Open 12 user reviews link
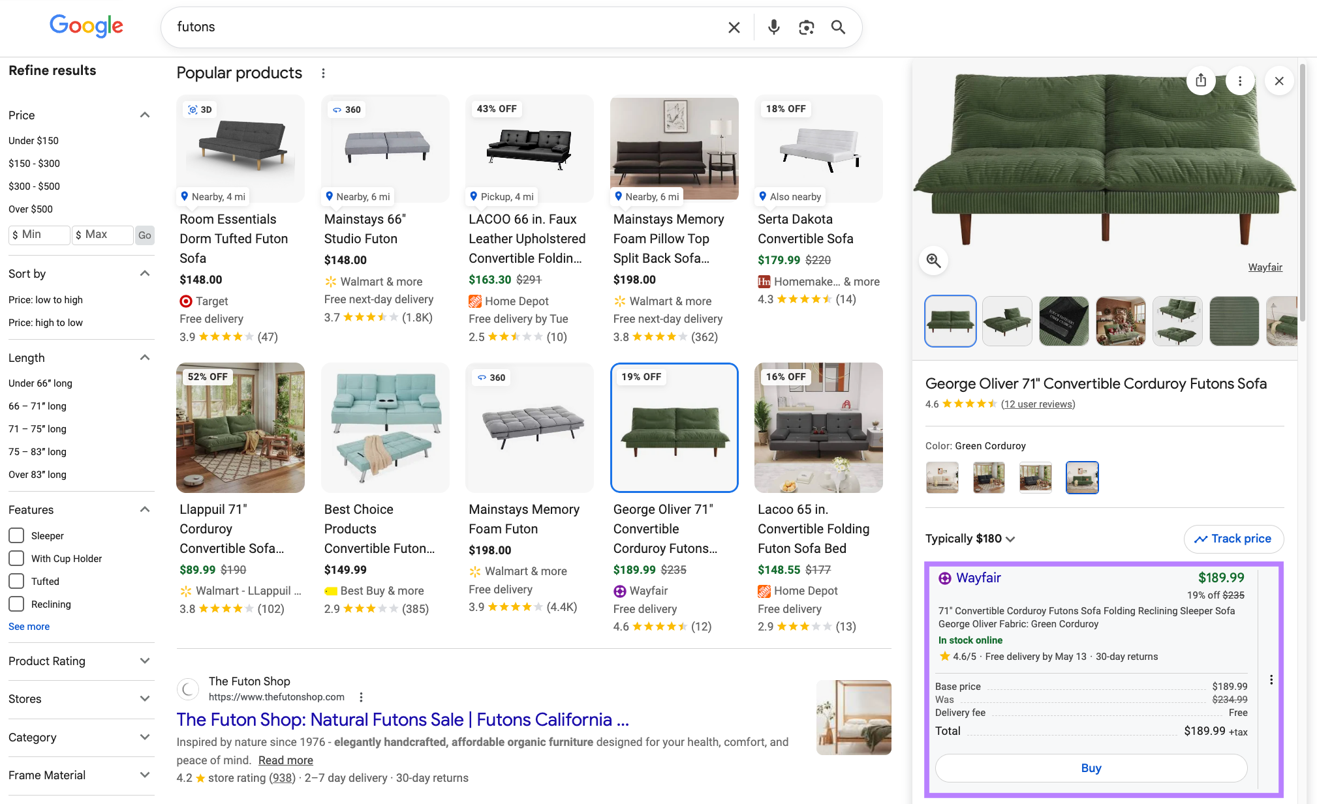Viewport: 1317px width, 804px height. [x=1038, y=404]
